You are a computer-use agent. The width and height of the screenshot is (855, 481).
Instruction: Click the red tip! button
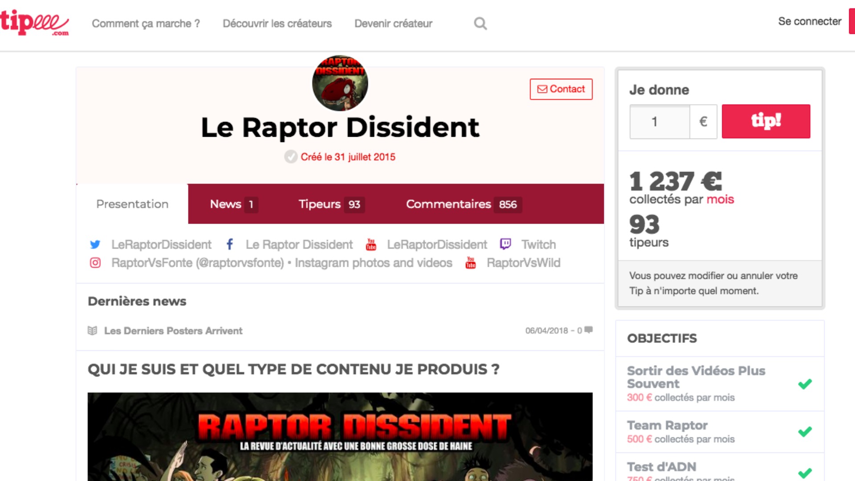coord(766,121)
